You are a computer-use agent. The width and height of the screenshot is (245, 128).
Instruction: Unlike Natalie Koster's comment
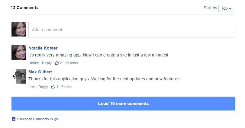[34, 63]
